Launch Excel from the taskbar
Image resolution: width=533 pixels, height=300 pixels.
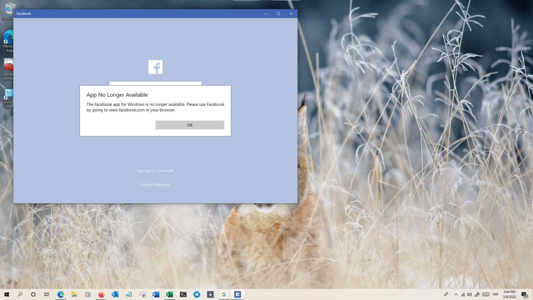(169, 294)
